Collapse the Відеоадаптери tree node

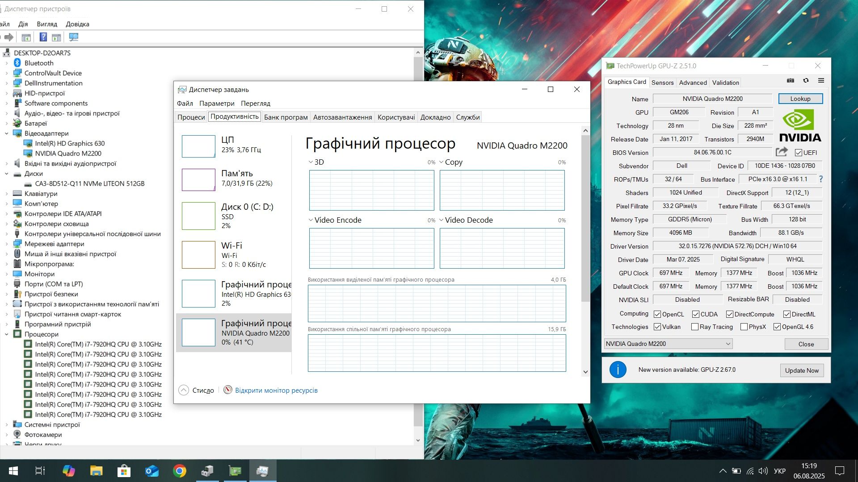click(x=7, y=133)
